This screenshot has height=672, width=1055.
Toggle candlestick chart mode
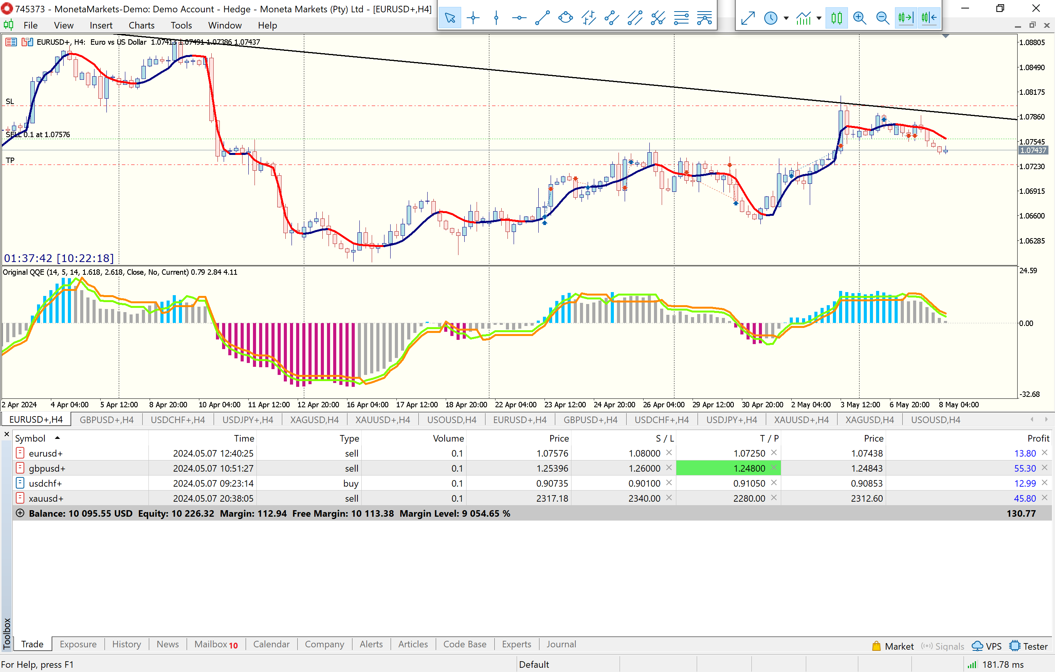(x=836, y=18)
